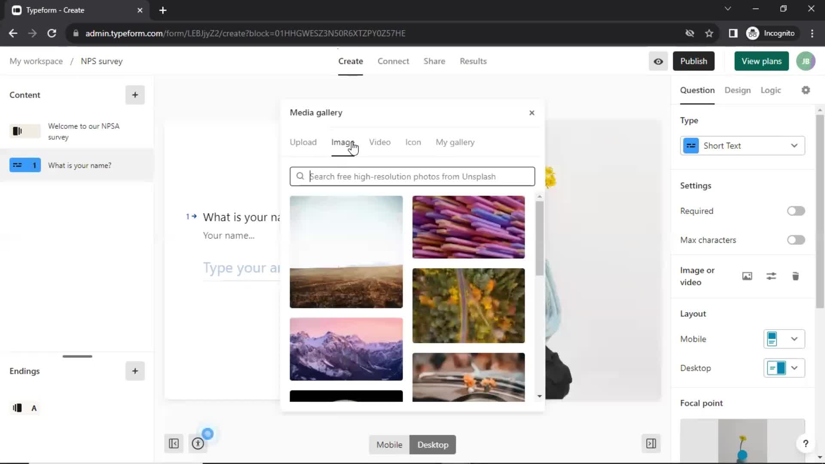Switch preview to Desktop
The image size is (825, 464).
click(x=433, y=445)
